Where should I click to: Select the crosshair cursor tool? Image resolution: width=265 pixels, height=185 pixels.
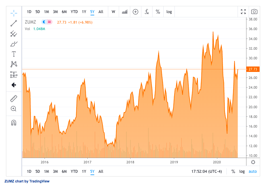pos(14,13)
